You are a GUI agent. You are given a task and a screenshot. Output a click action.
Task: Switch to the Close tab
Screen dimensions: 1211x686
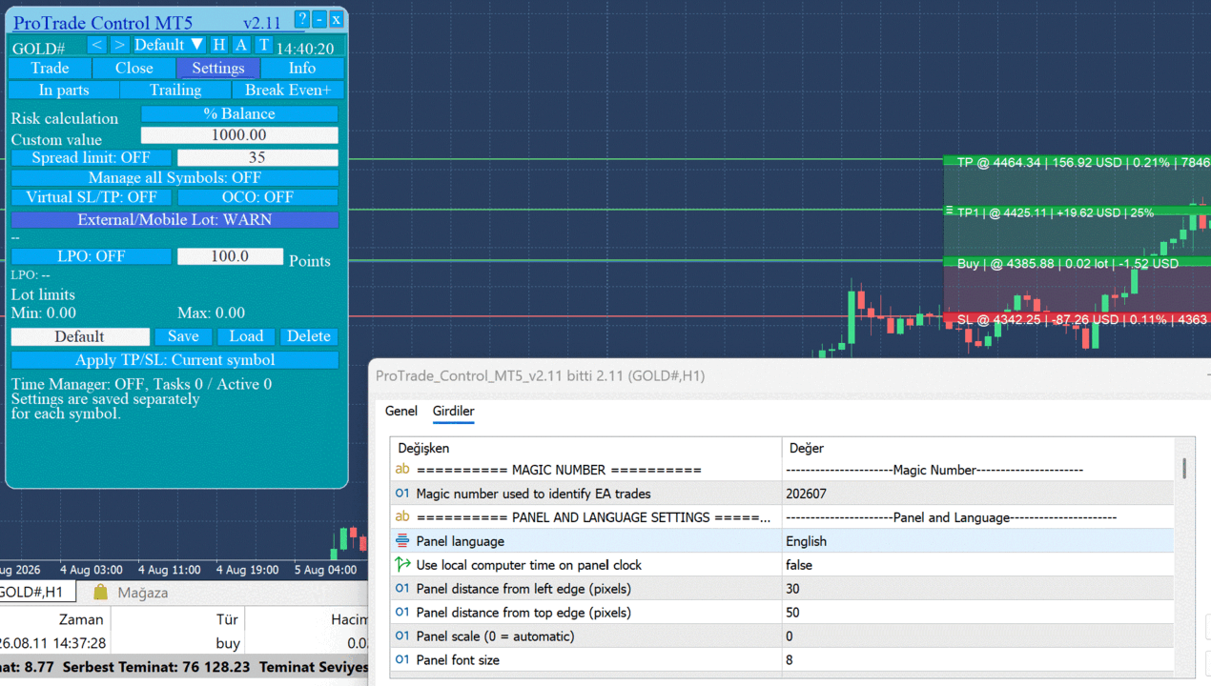[x=134, y=68]
